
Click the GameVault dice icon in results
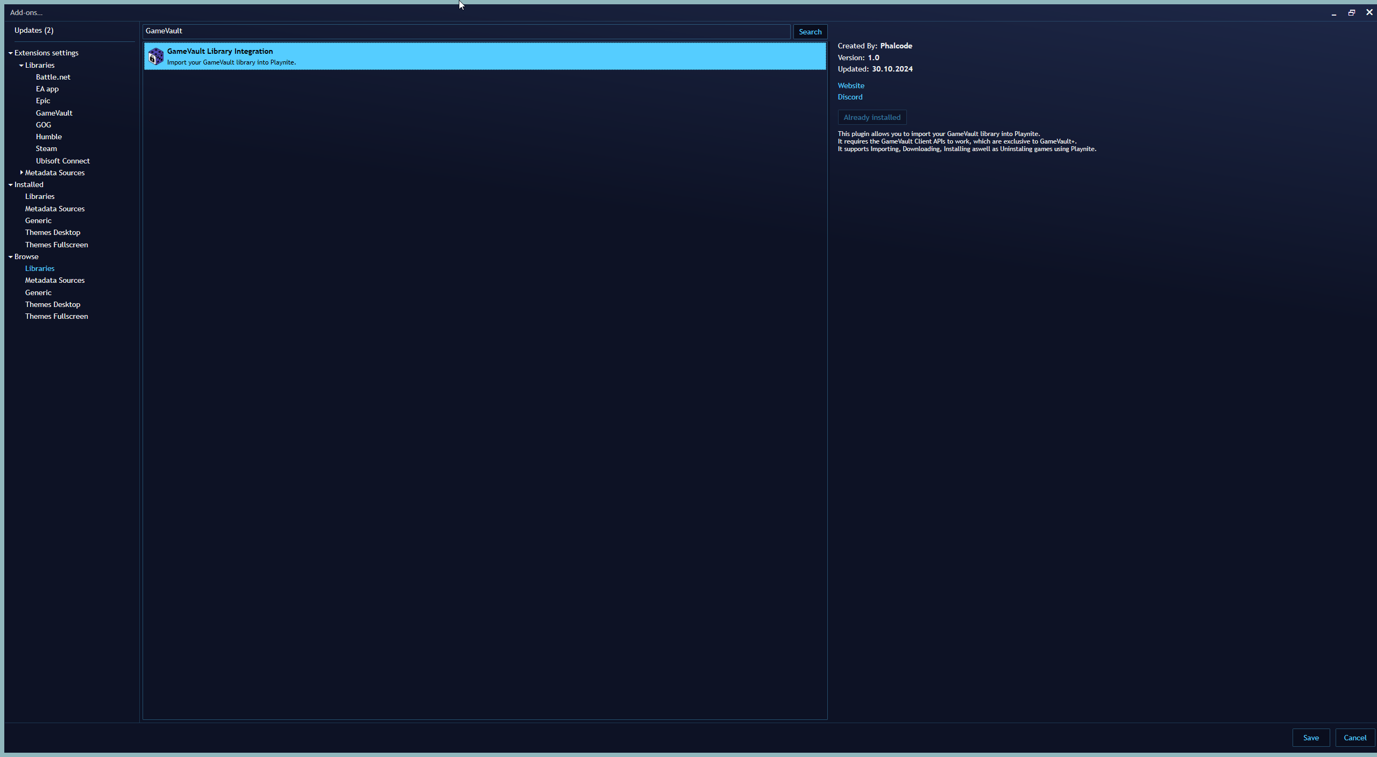pyautogui.click(x=155, y=56)
